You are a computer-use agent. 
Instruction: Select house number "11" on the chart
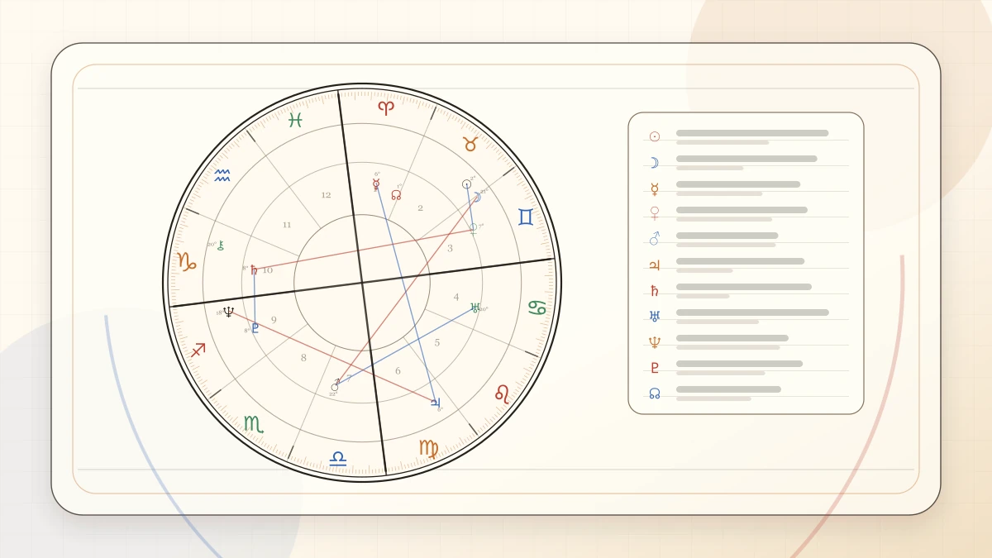pos(287,225)
